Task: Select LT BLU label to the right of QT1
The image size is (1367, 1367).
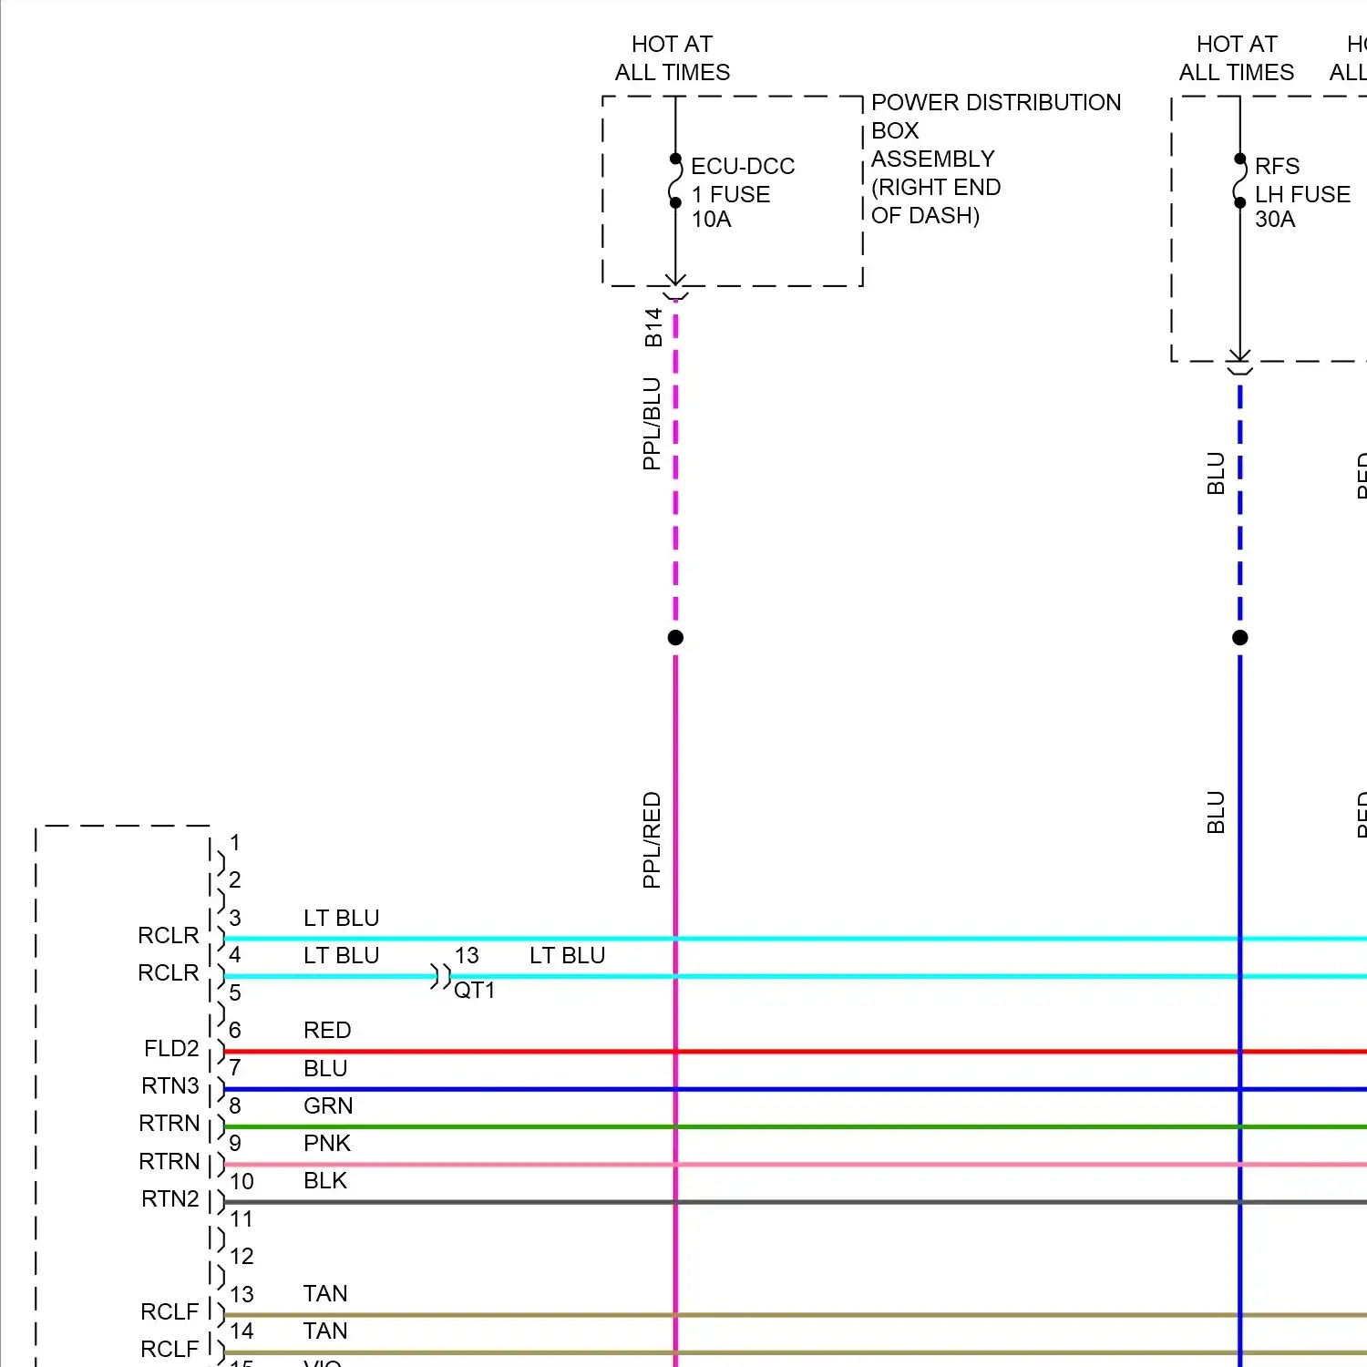Action: tap(568, 955)
